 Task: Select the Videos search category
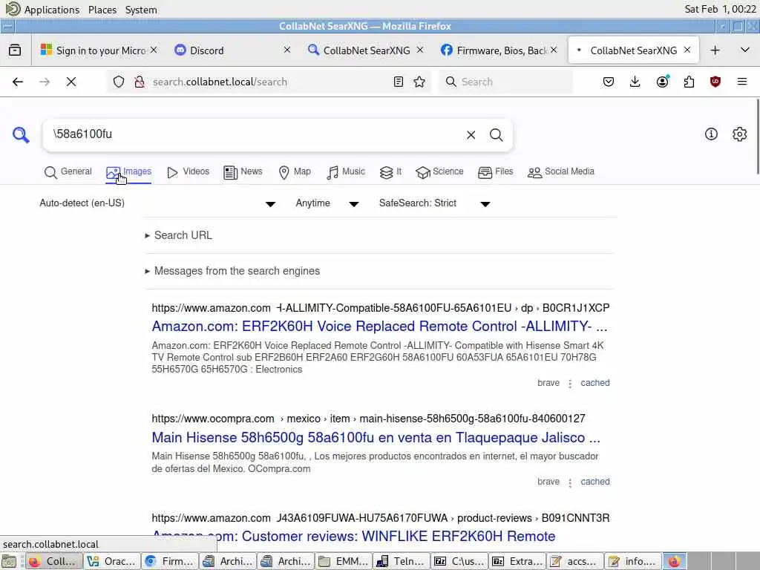[188, 171]
